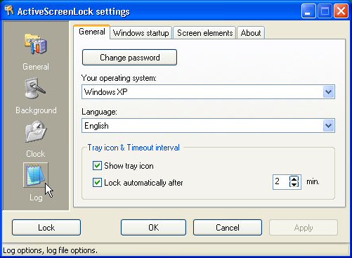
Task: Click the Cancel button
Action: click(x=228, y=227)
